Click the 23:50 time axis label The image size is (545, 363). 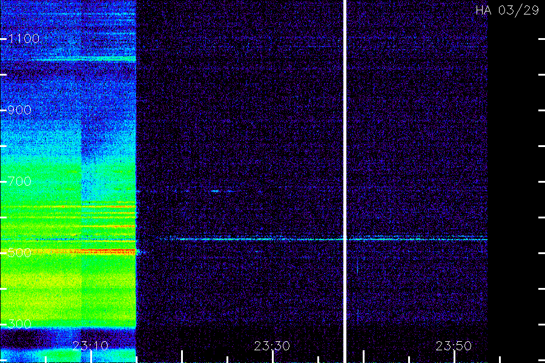[454, 346]
